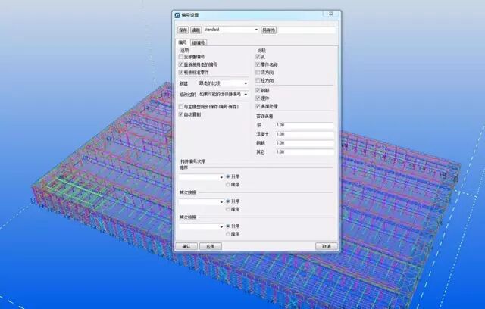The height and width of the screenshot is (309, 485).
Task: Select 降序 in the 排序 group
Action: 228,185
